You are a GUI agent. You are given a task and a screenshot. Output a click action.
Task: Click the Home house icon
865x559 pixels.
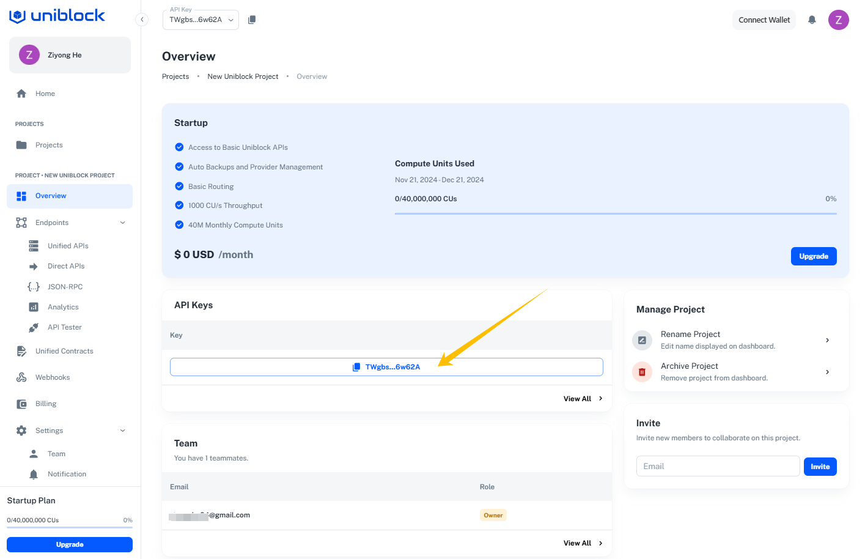[21, 94]
